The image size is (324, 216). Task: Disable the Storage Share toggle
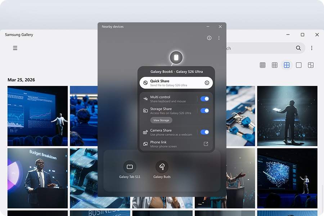coord(204,111)
